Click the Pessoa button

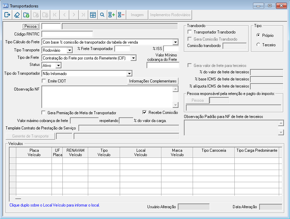tap(30, 26)
